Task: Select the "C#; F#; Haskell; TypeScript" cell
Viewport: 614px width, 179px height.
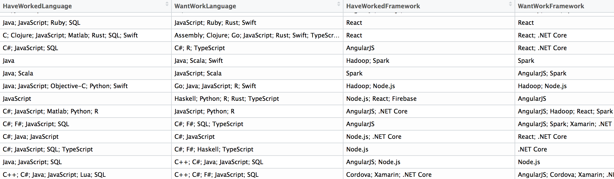Action: (x=214, y=149)
